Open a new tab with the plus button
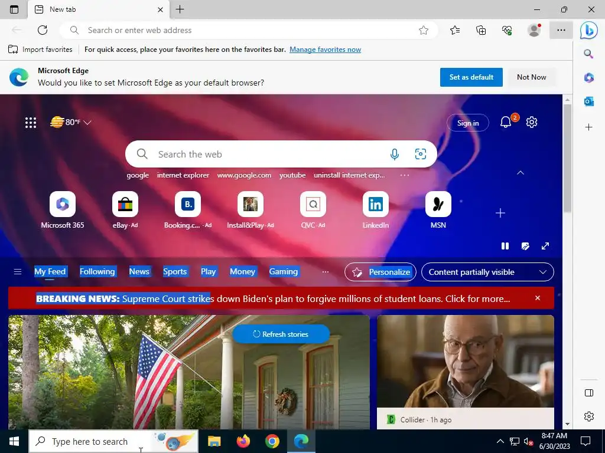This screenshot has width=605, height=453. coord(180,9)
